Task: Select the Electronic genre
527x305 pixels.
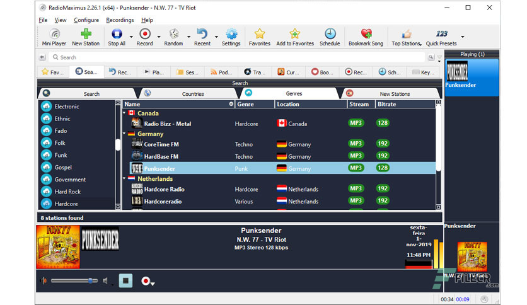Action: coord(77,106)
